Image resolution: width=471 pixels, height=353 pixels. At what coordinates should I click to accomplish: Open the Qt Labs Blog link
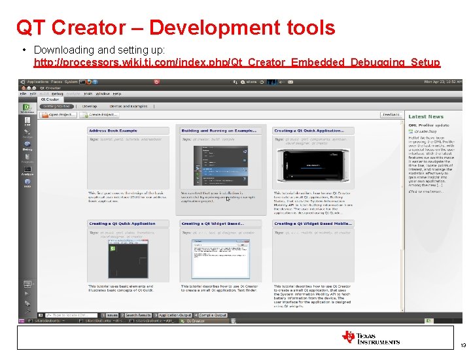point(425,131)
